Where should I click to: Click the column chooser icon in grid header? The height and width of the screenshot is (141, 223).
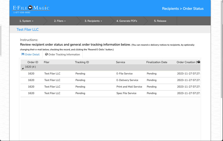(x=199, y=62)
